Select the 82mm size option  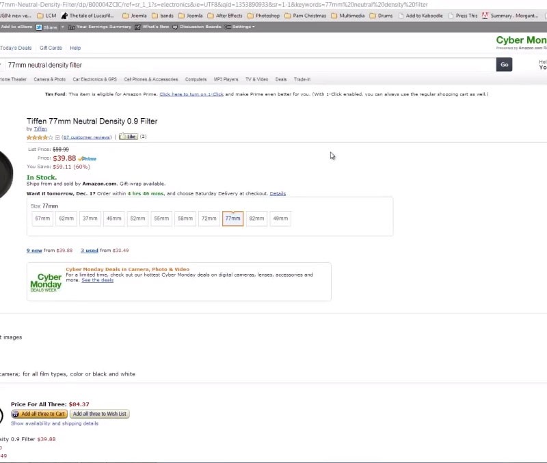256,219
